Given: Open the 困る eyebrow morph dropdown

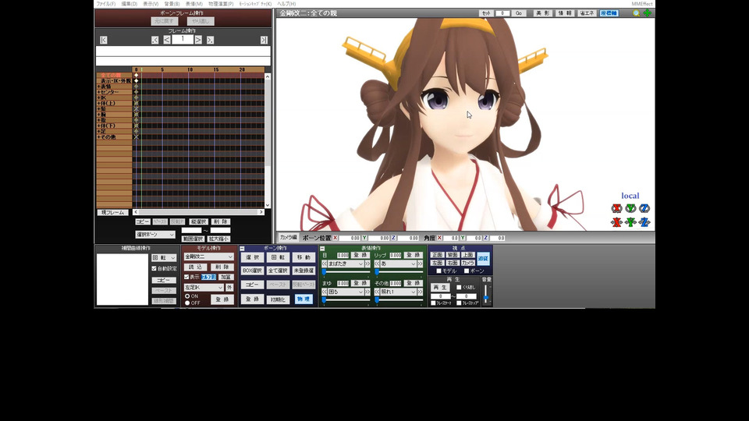Looking at the screenshot, I should click(x=346, y=292).
